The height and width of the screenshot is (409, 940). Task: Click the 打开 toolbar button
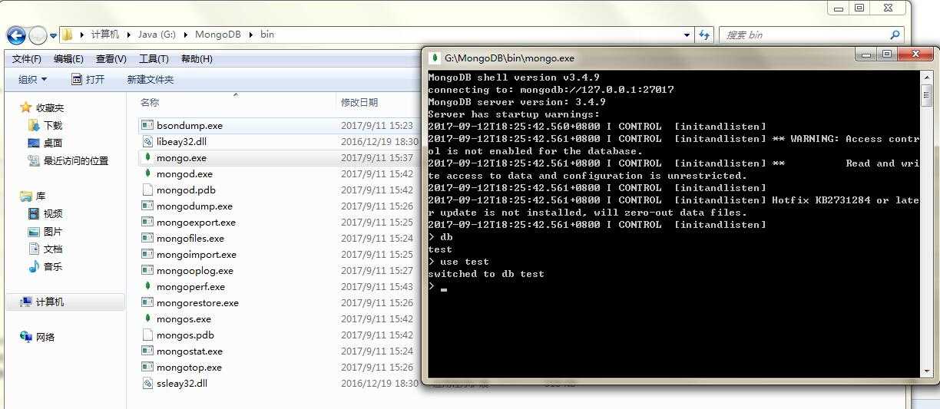point(88,79)
